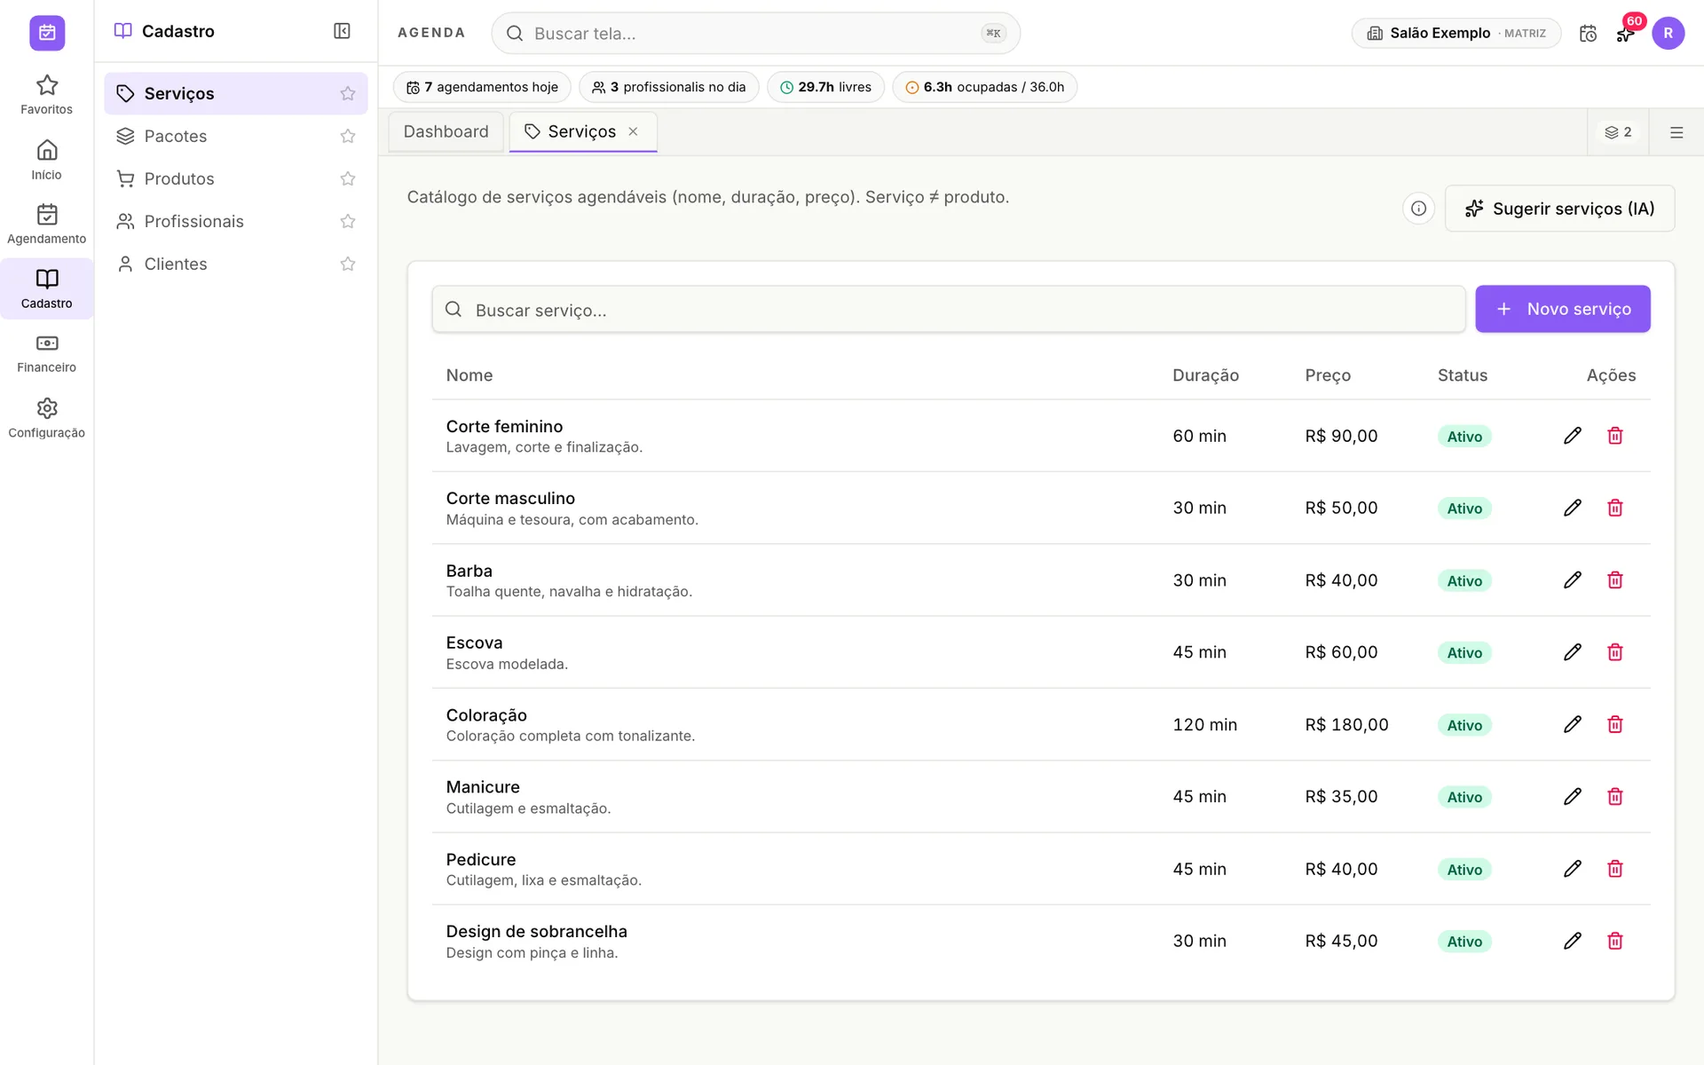Open the Agendamento section

pos(46,225)
